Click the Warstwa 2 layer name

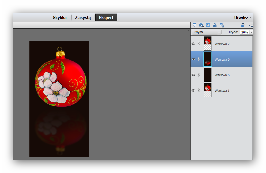coord(222,44)
